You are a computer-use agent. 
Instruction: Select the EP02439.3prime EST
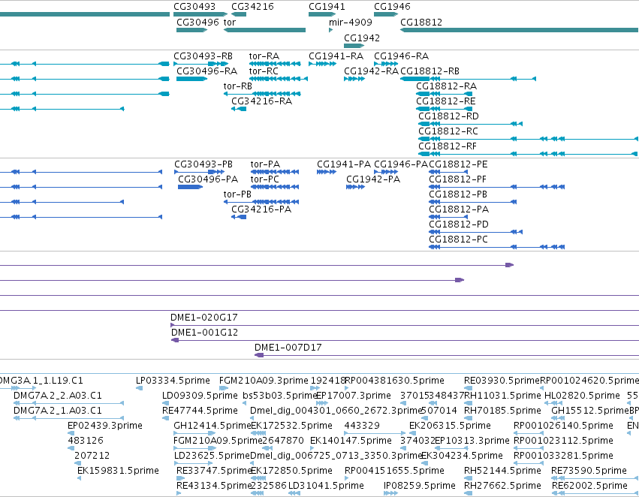click(71, 433)
